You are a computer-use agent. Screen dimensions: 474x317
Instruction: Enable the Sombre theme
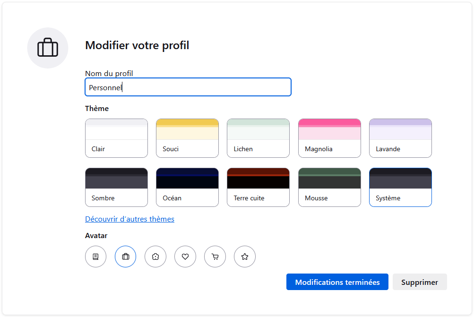(x=116, y=187)
